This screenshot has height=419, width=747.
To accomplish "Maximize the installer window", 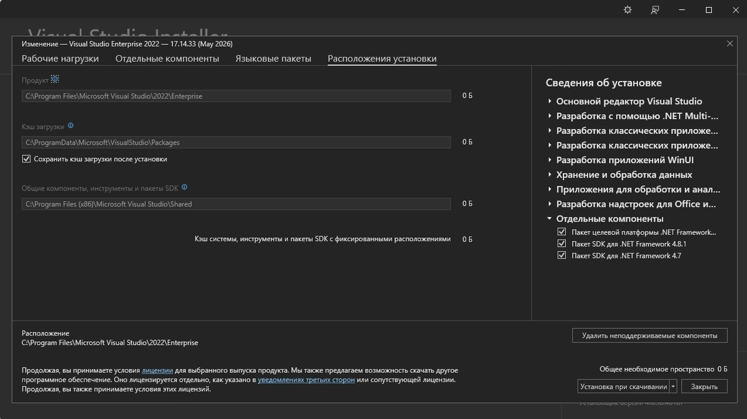I will 708,10.
